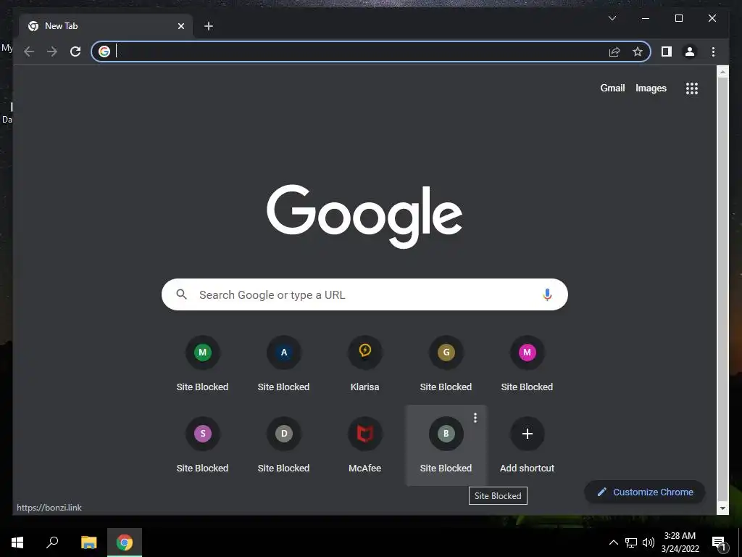Close the New Tab tab
The height and width of the screenshot is (557, 742).
pyautogui.click(x=180, y=27)
